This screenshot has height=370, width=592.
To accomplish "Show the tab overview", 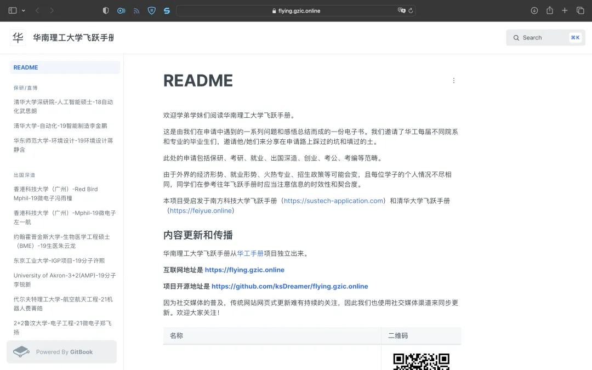I will pos(580,10).
